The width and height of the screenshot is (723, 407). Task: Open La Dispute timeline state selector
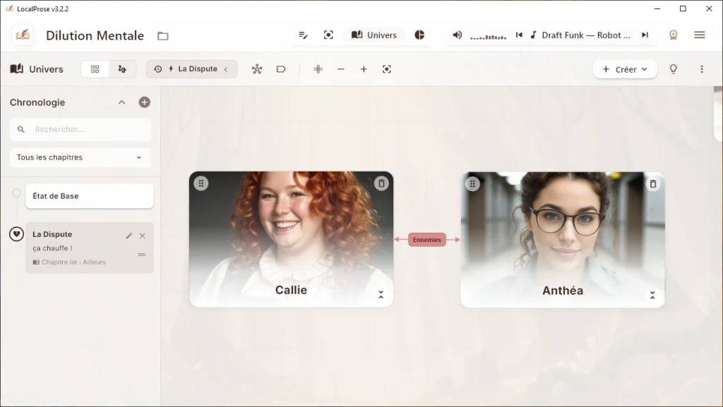coord(191,69)
